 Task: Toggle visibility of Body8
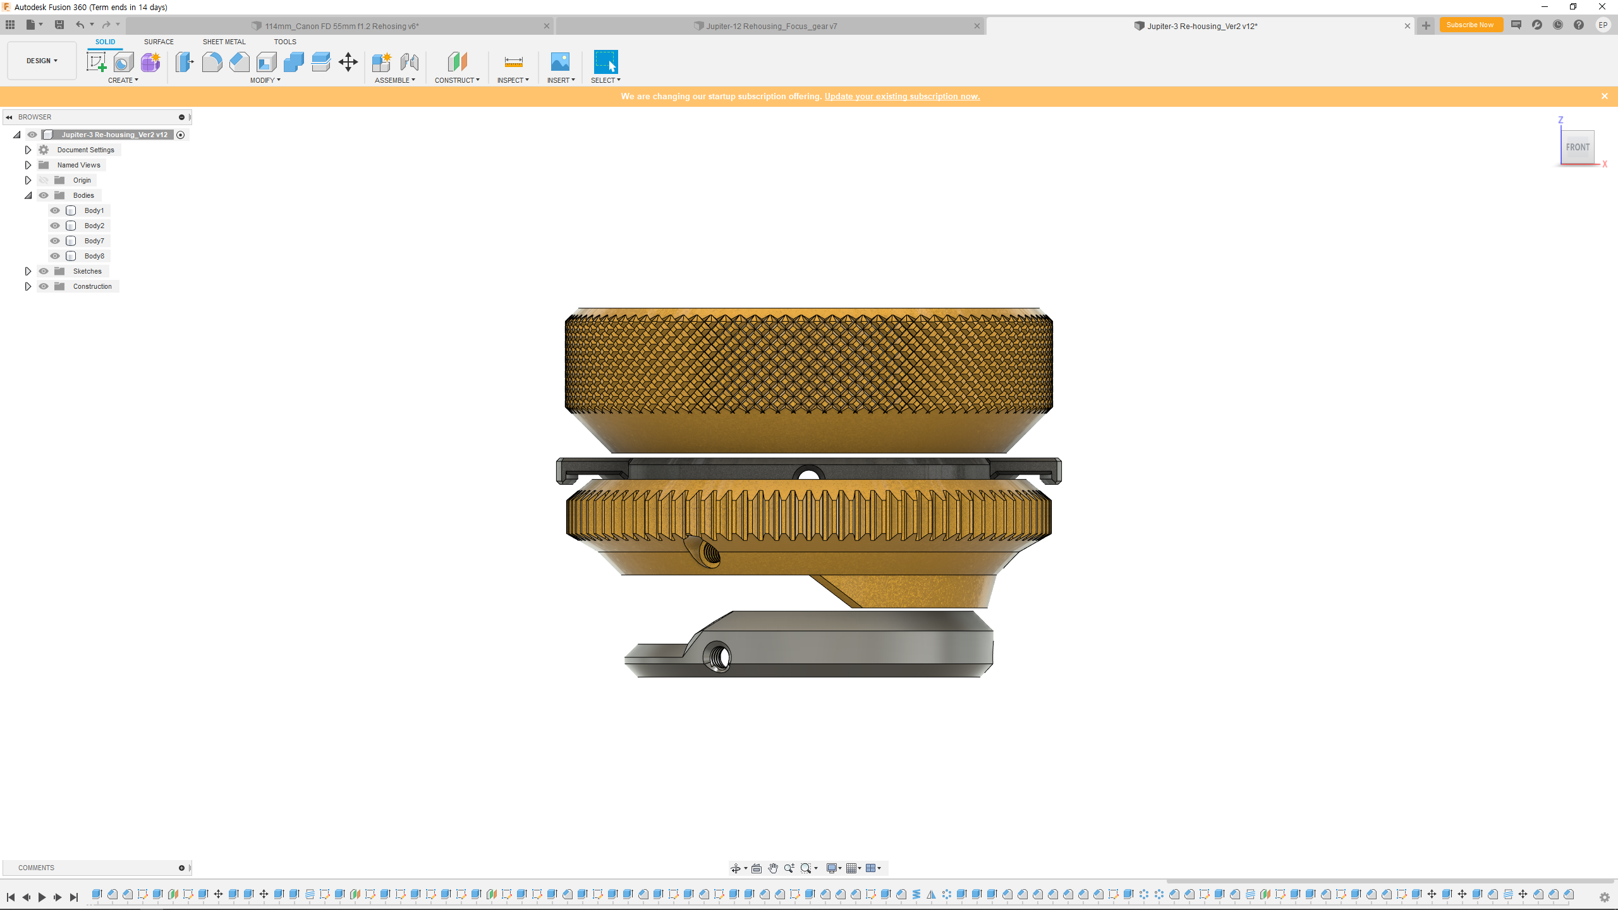tap(55, 256)
